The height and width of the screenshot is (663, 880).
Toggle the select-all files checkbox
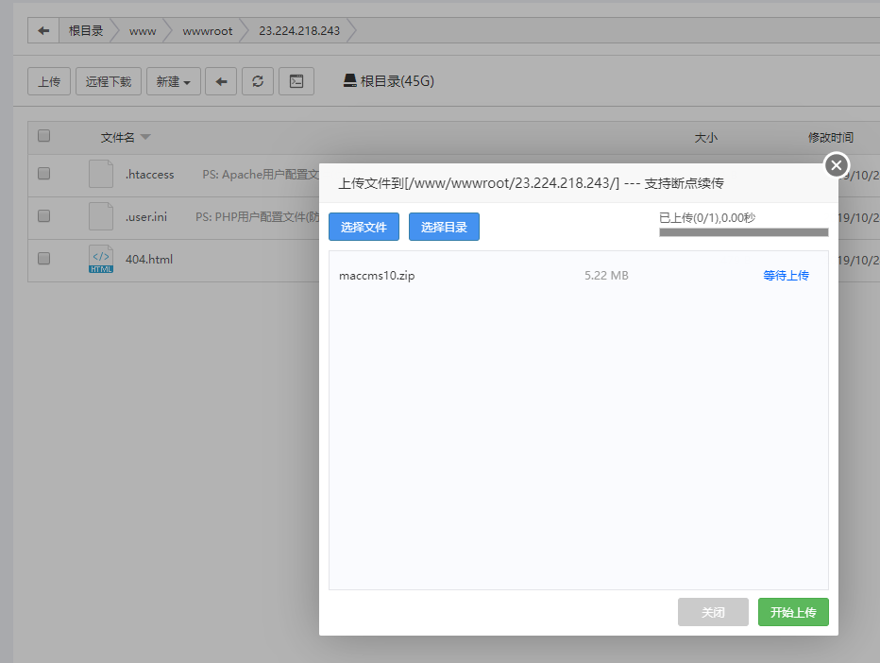click(44, 136)
